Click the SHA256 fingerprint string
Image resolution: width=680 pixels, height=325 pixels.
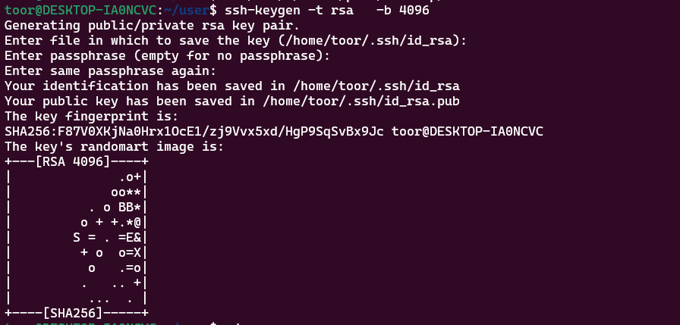click(194, 131)
